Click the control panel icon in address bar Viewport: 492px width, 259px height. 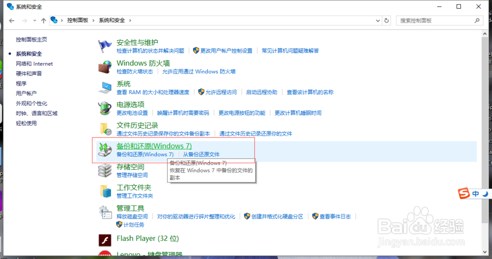tap(54, 20)
